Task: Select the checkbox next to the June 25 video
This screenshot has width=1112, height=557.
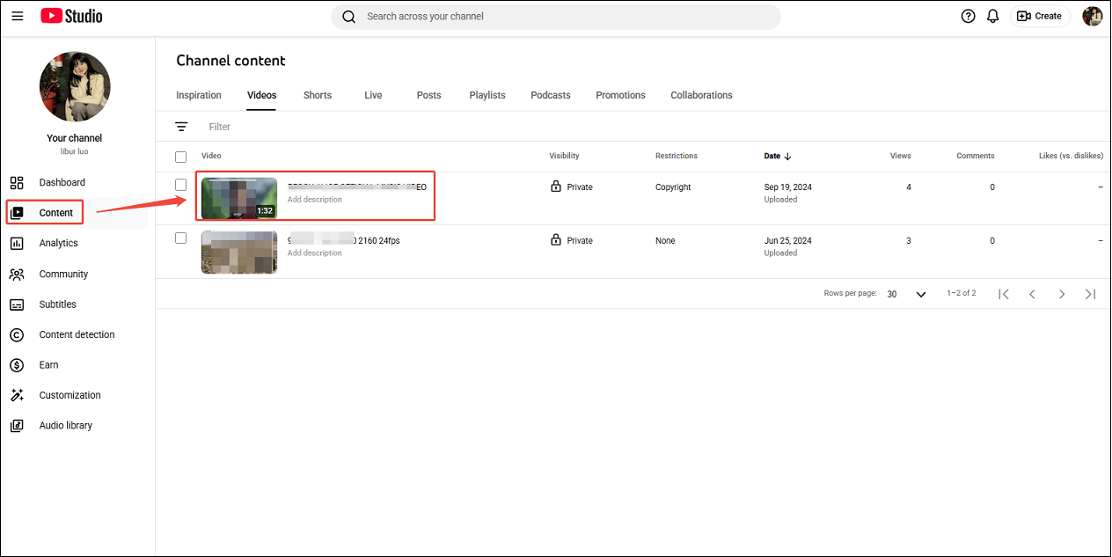Action: click(180, 238)
